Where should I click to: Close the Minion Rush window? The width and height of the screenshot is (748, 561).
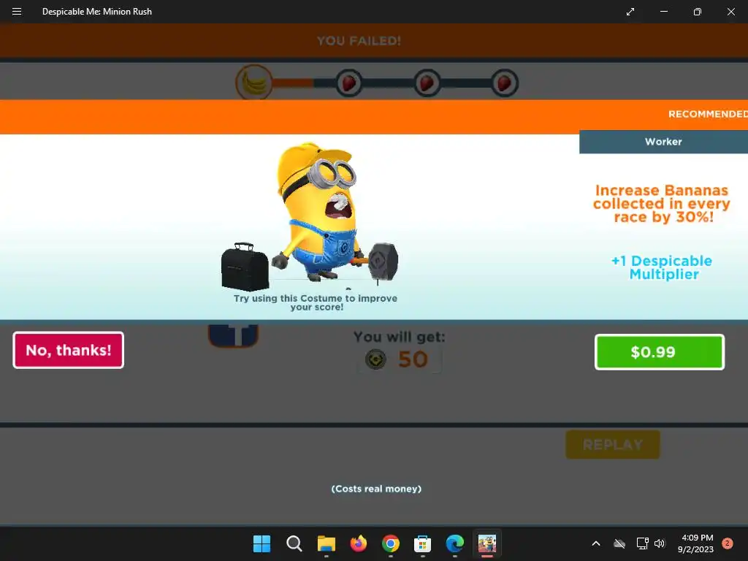pyautogui.click(x=730, y=12)
